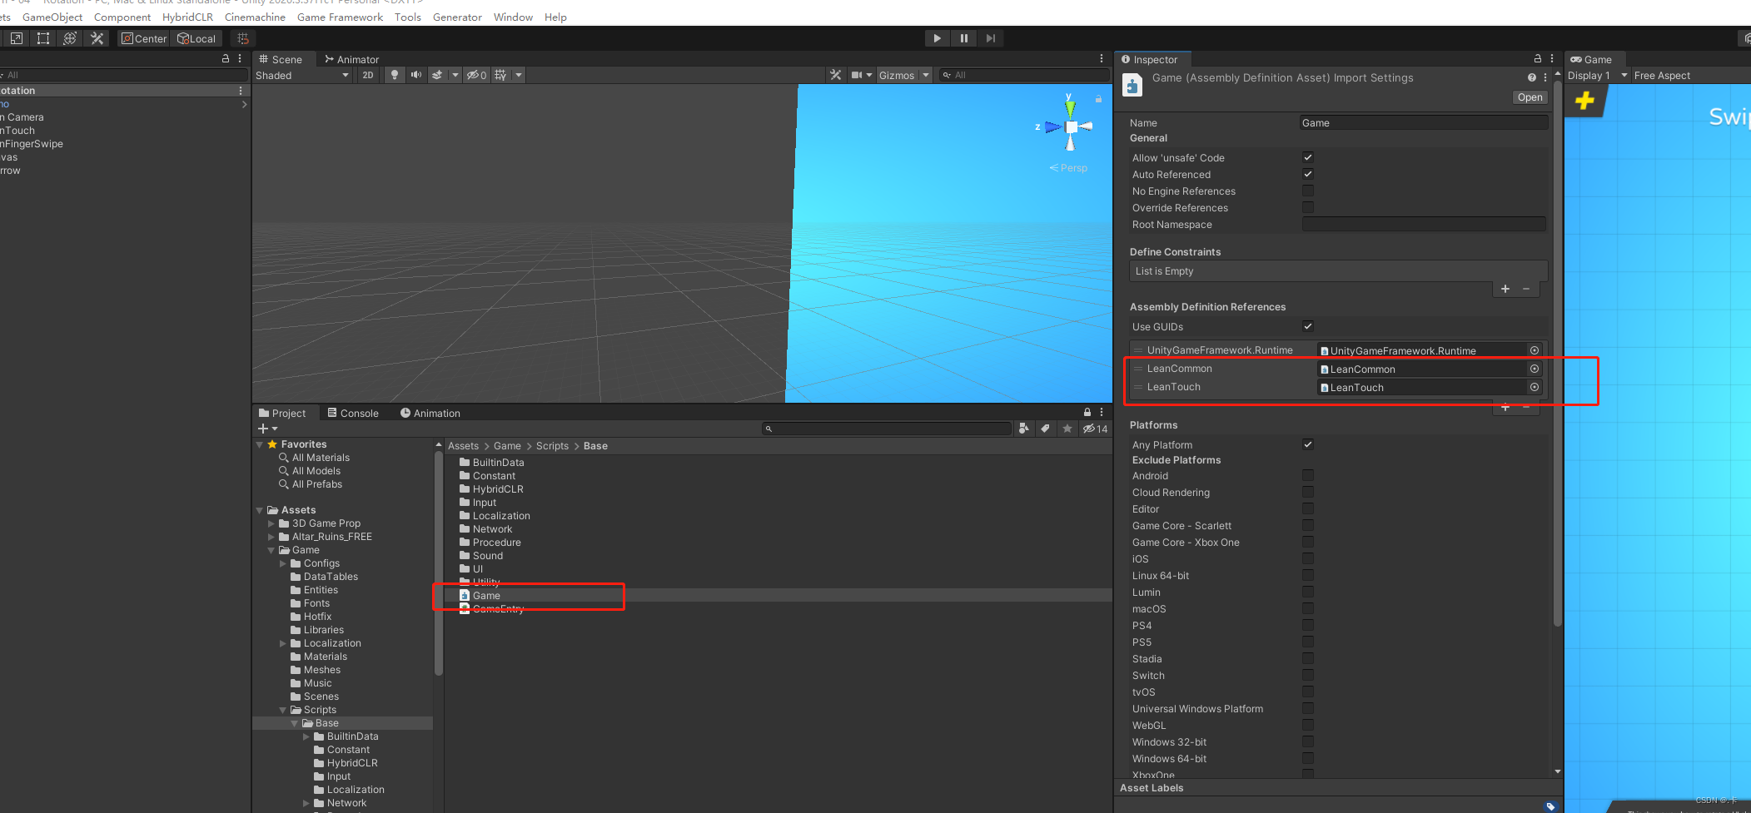Click the hidden objects eye icon in Scene toolbar

point(473,75)
